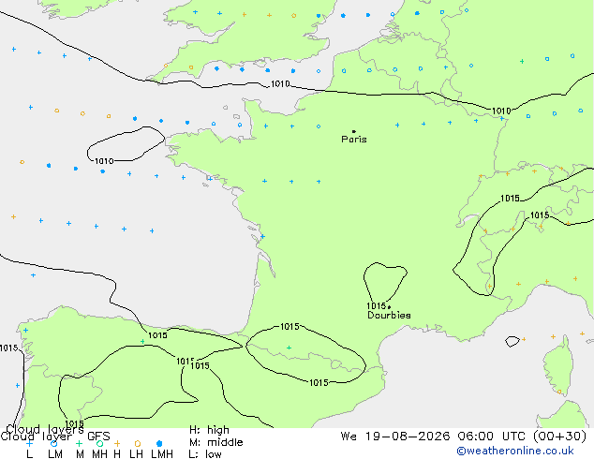Click the Paris city marker dot
594x459 pixels.
pos(354,131)
